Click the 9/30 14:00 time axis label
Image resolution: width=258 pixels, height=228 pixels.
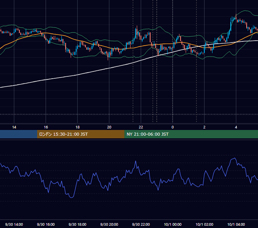point(14,224)
